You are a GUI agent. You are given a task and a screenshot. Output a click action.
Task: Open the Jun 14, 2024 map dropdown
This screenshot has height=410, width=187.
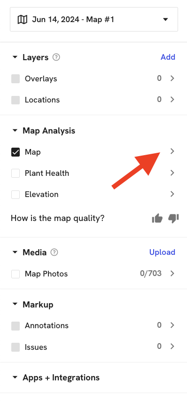[94, 19]
